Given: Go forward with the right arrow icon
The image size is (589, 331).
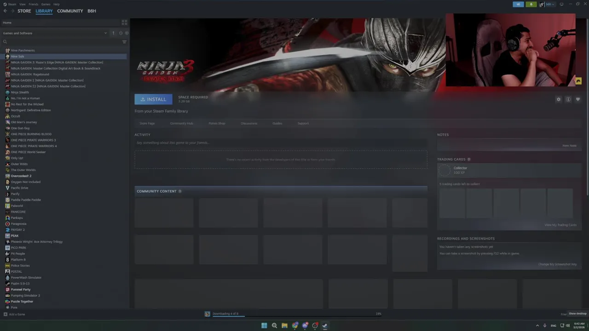Looking at the screenshot, I should [x=12, y=11].
